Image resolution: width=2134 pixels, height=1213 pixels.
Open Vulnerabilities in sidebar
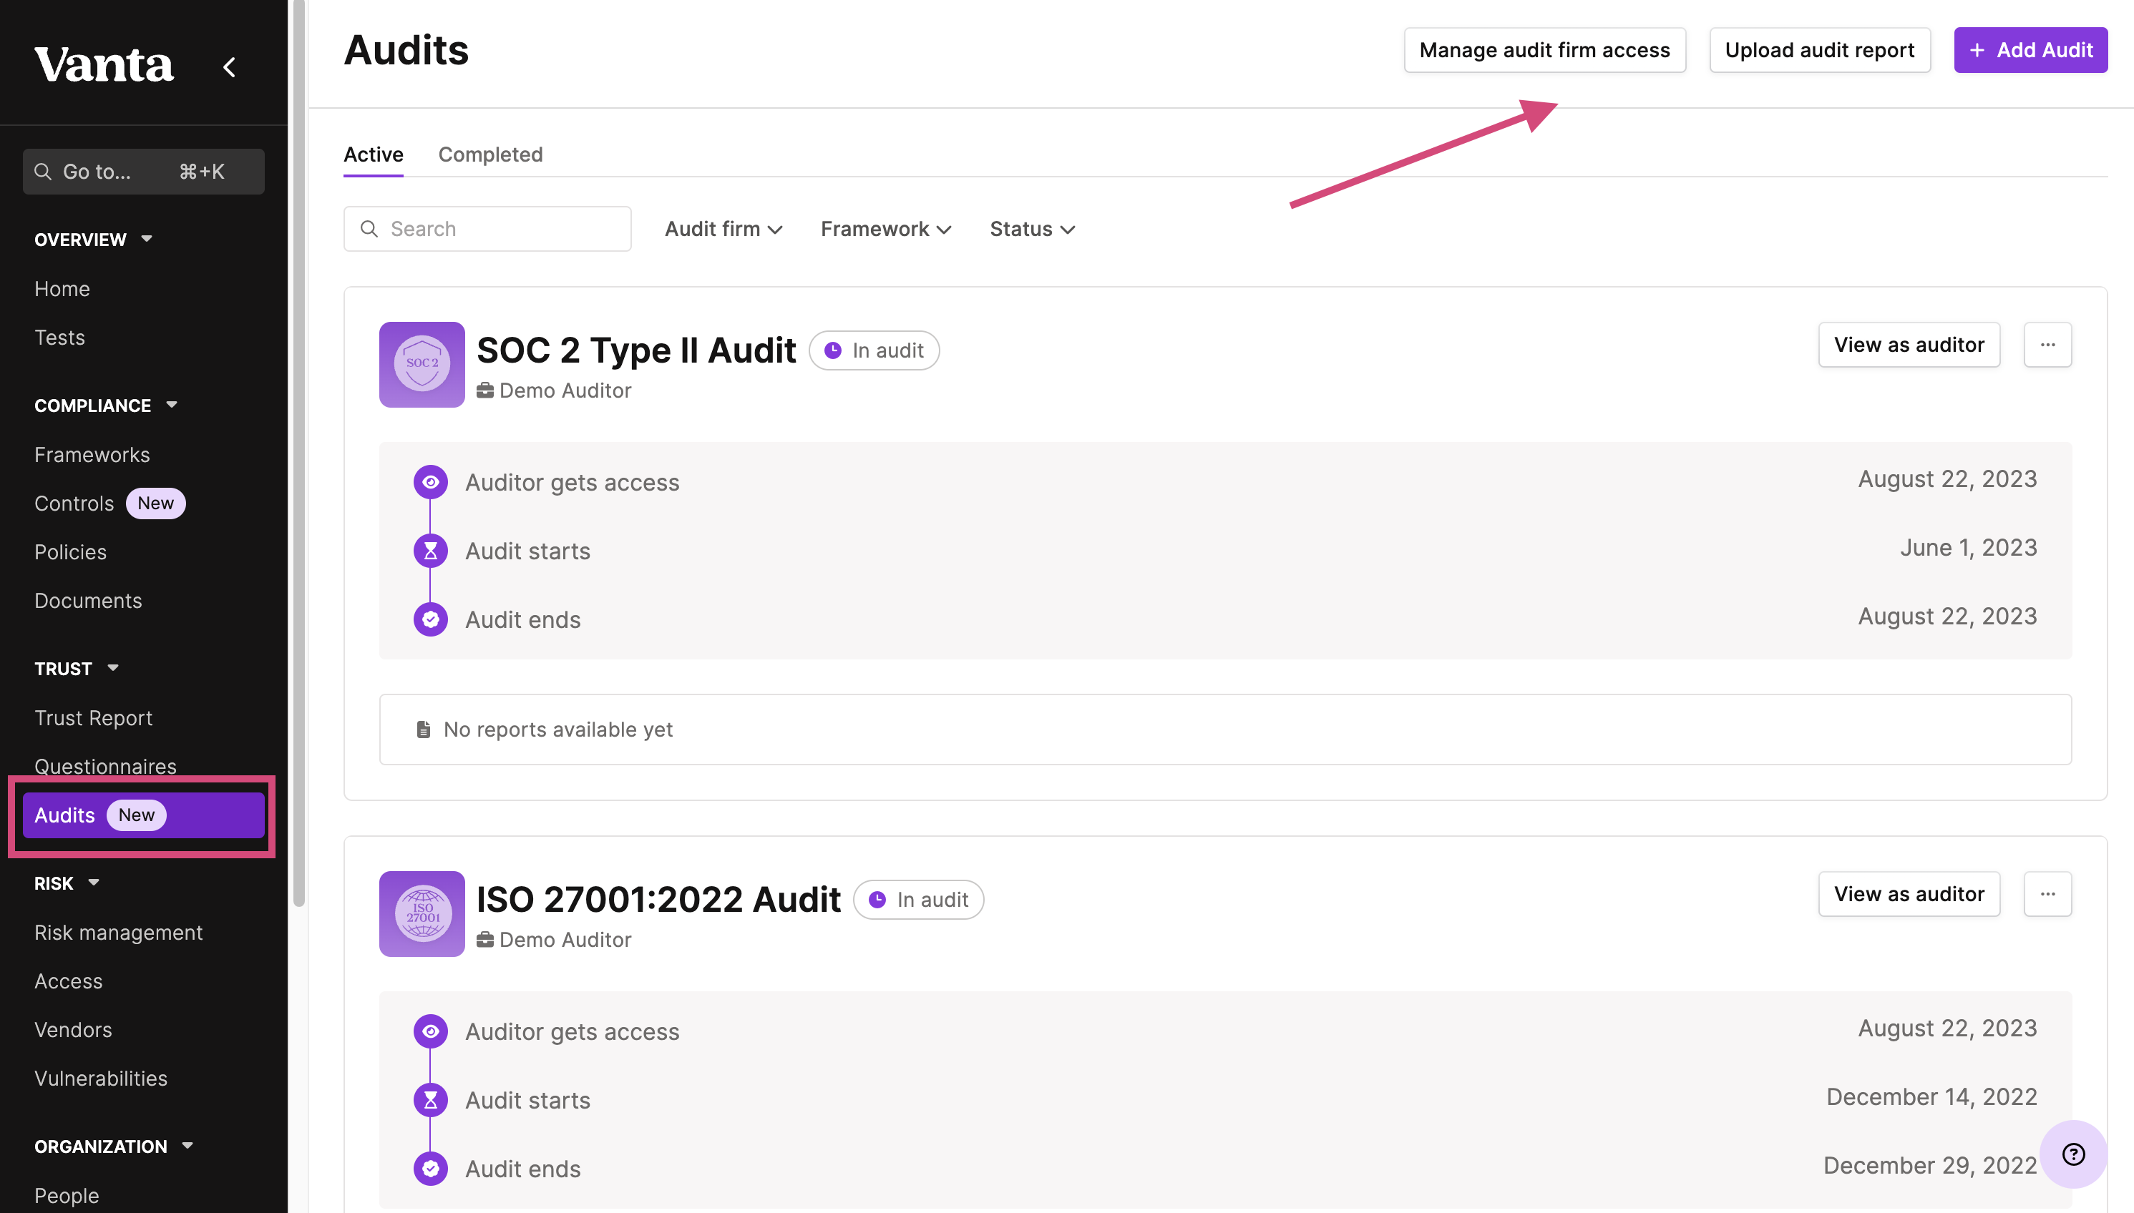pyautogui.click(x=101, y=1079)
